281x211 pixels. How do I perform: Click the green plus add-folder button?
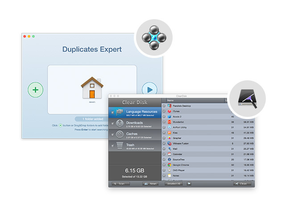(x=36, y=90)
